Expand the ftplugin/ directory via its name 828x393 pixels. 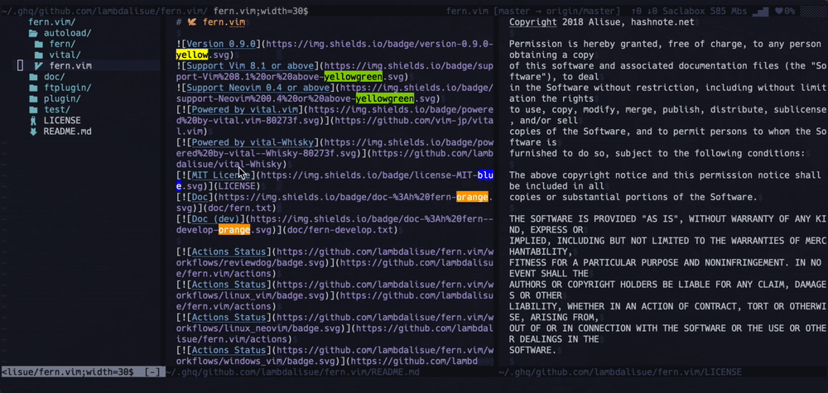(68, 88)
